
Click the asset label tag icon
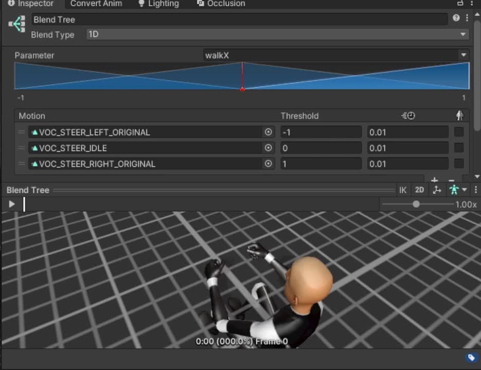(471, 358)
